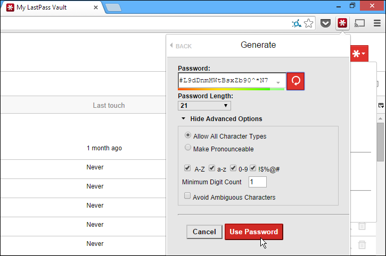
Task: Enable Avoid Ambiguous Characters checkbox
Action: click(x=187, y=196)
